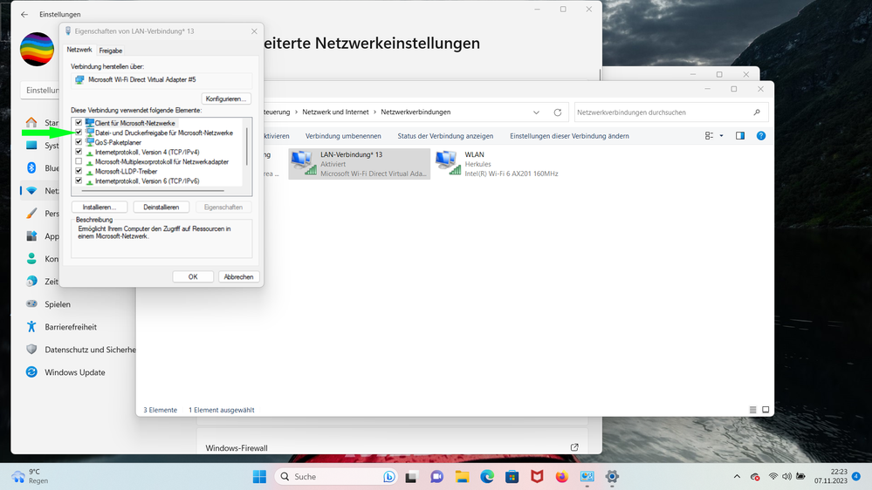
Task: Open Windows Update in settings sidebar
Action: (74, 372)
